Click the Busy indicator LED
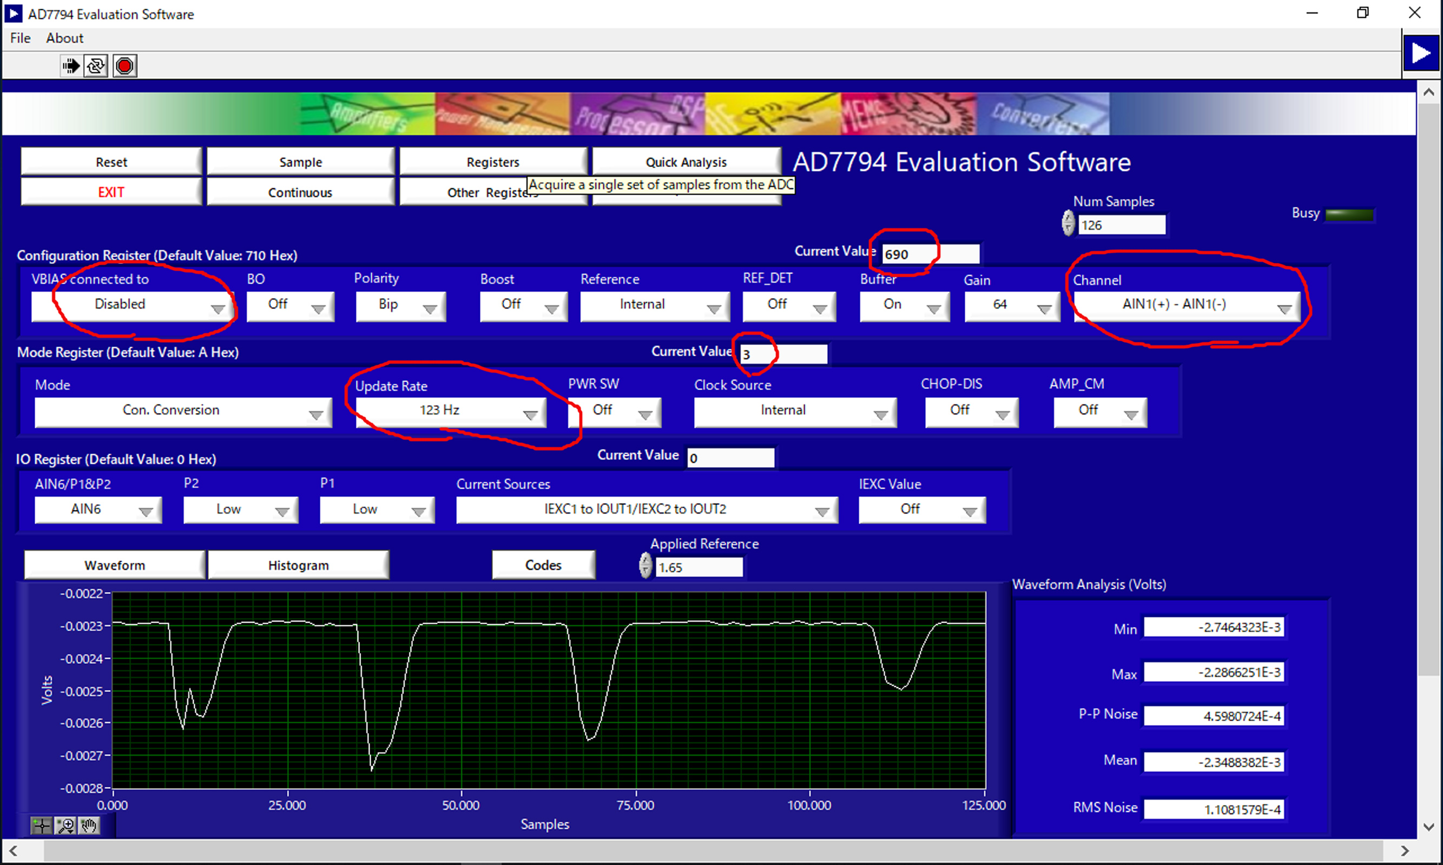Viewport: 1443px width, 865px height. point(1350,215)
